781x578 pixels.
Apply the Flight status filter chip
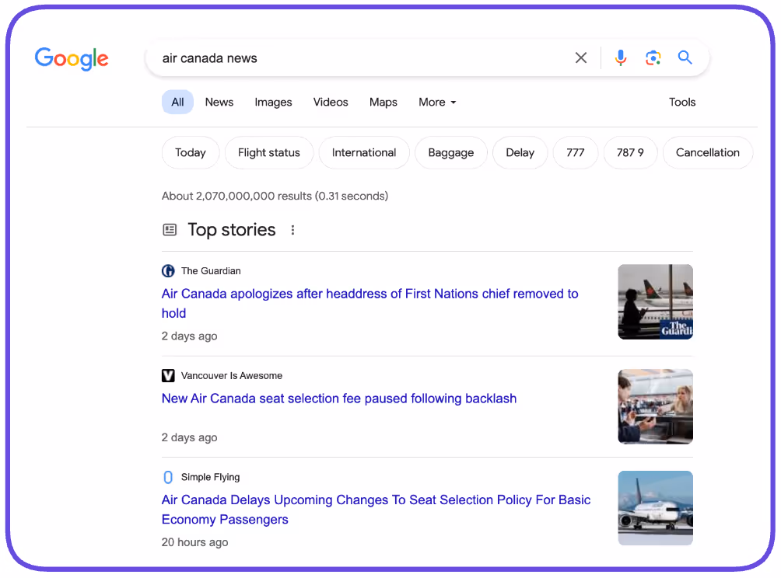coord(269,153)
